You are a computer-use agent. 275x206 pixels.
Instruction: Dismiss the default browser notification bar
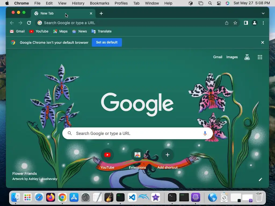coord(262,42)
